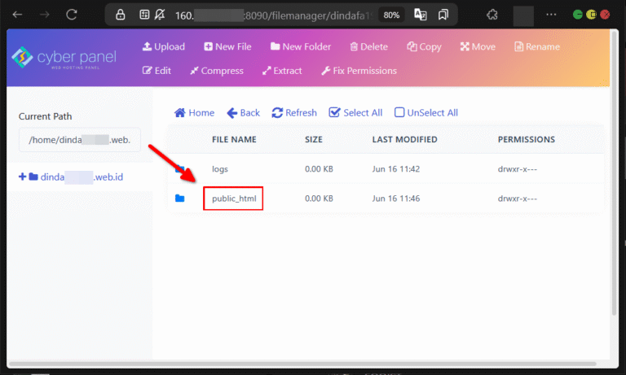The height and width of the screenshot is (375, 626).
Task: Click permissions of logs row
Action: 517,169
